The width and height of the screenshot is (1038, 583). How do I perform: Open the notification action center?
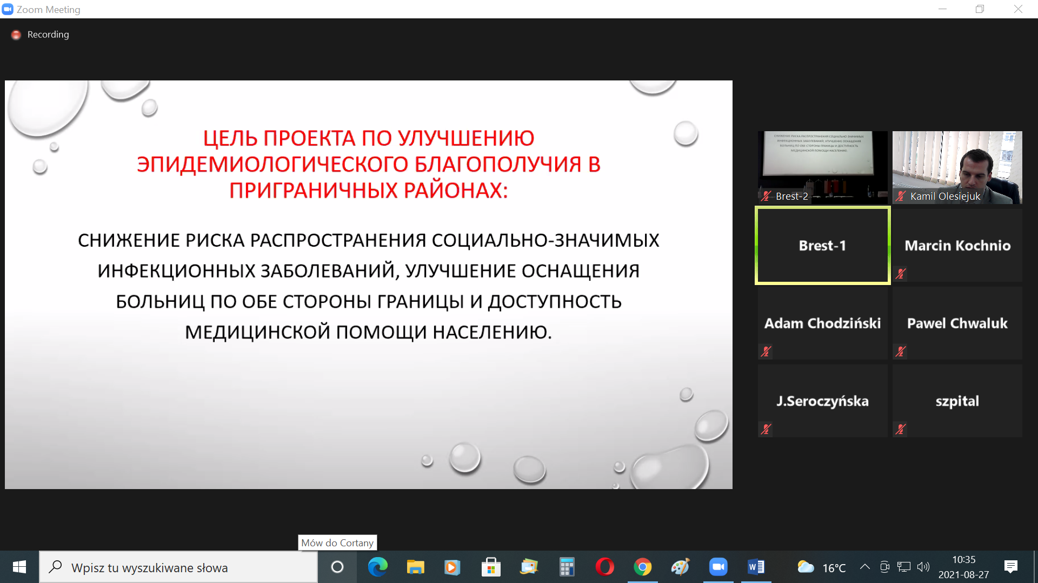tap(1010, 567)
